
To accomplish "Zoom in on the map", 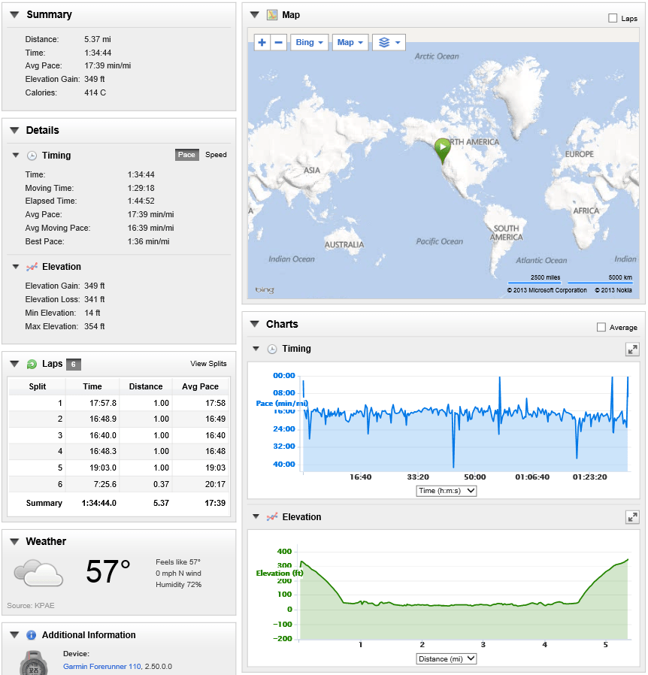I will tap(262, 42).
